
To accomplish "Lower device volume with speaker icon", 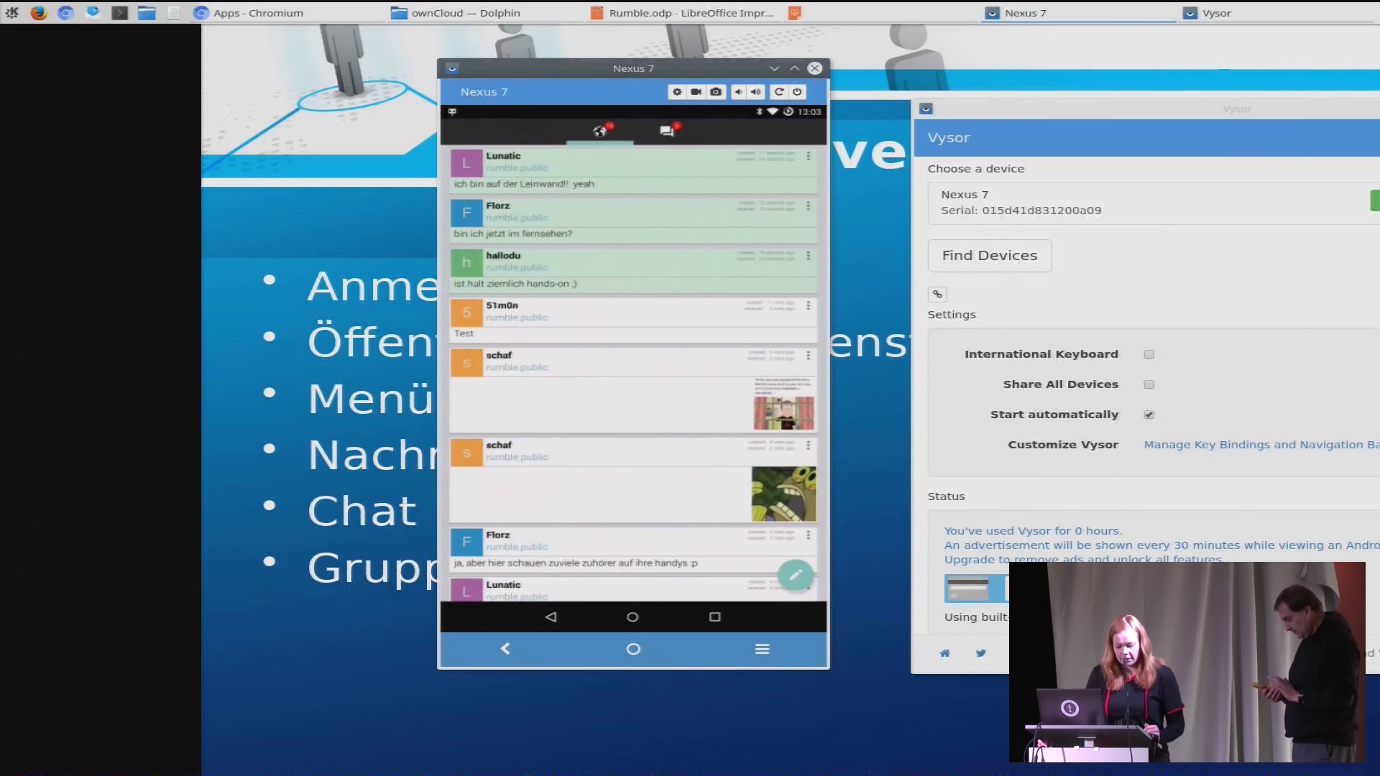I will [738, 92].
